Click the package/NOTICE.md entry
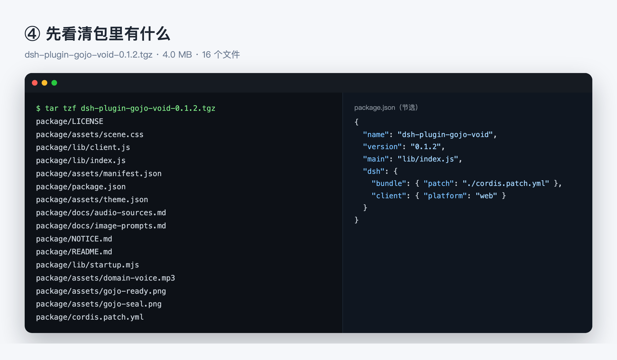The width and height of the screenshot is (617, 360). pyautogui.click(x=74, y=239)
